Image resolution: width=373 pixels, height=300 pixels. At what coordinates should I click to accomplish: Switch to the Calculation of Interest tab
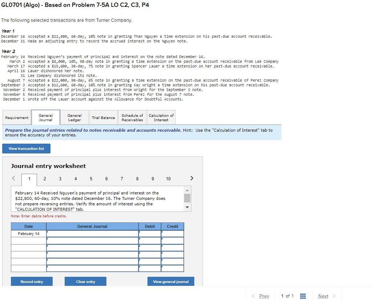click(x=161, y=117)
